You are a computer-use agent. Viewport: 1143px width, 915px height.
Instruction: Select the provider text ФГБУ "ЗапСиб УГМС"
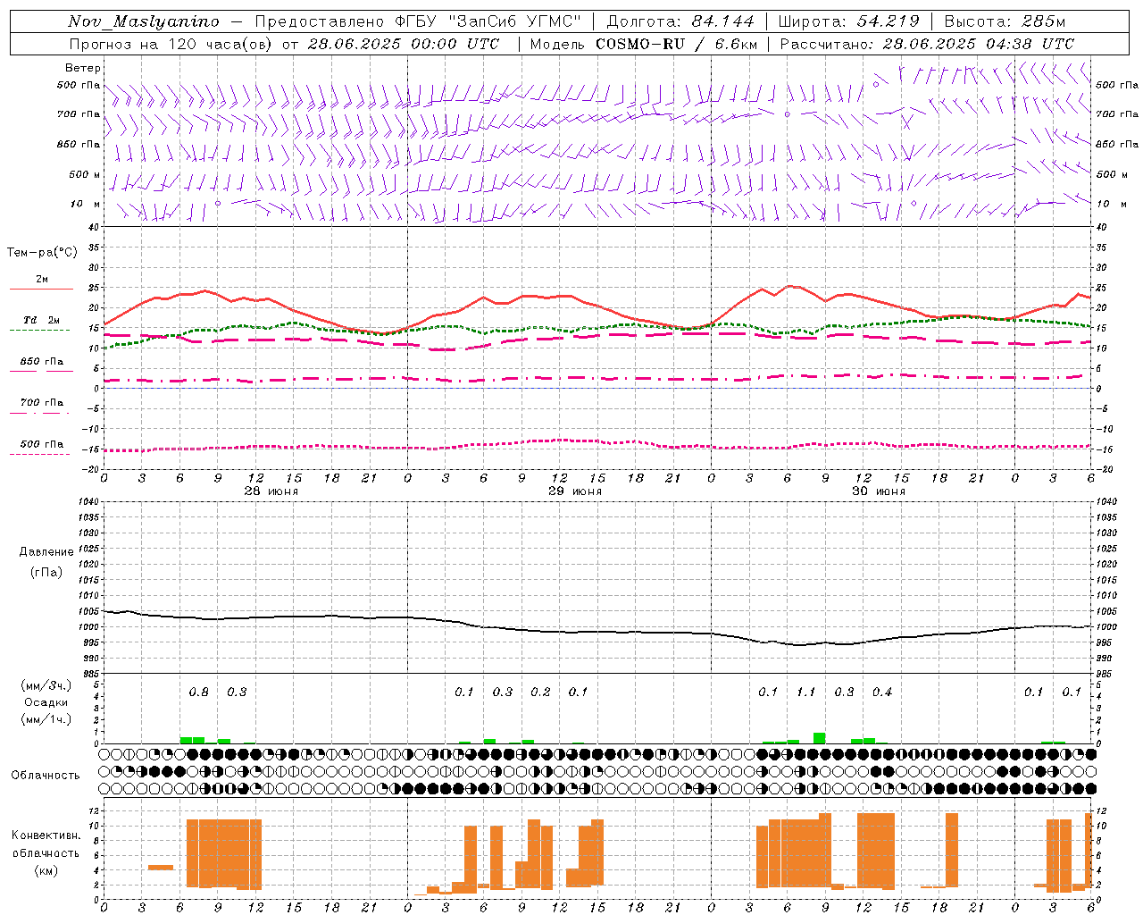pos(488,21)
